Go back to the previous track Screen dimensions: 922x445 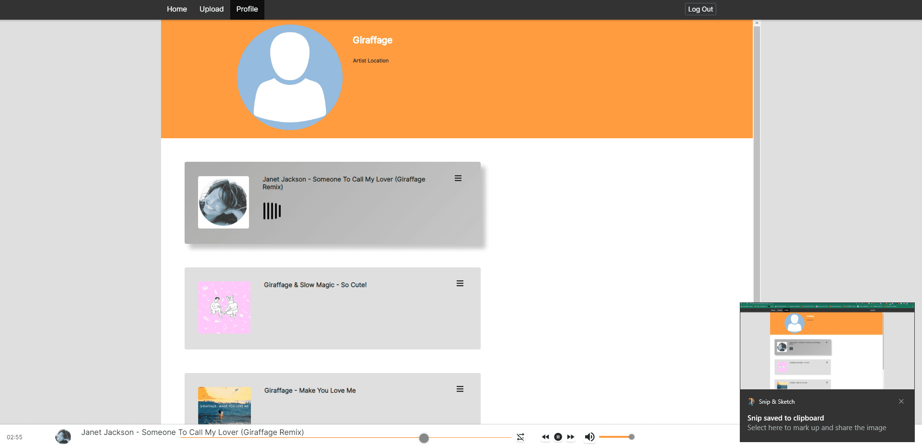(x=545, y=437)
